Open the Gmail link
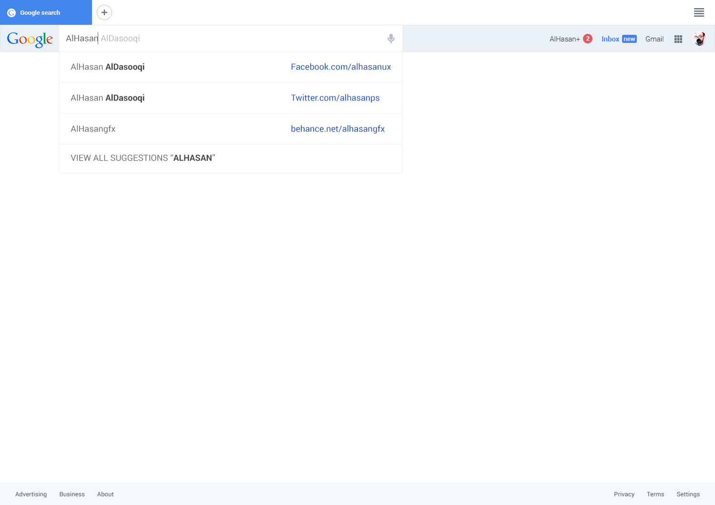 point(654,39)
